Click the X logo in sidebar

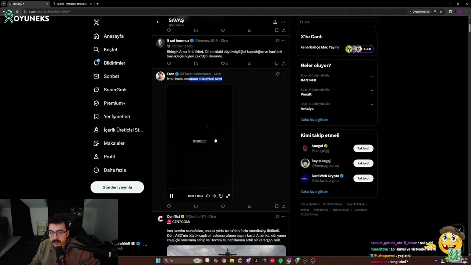click(96, 22)
